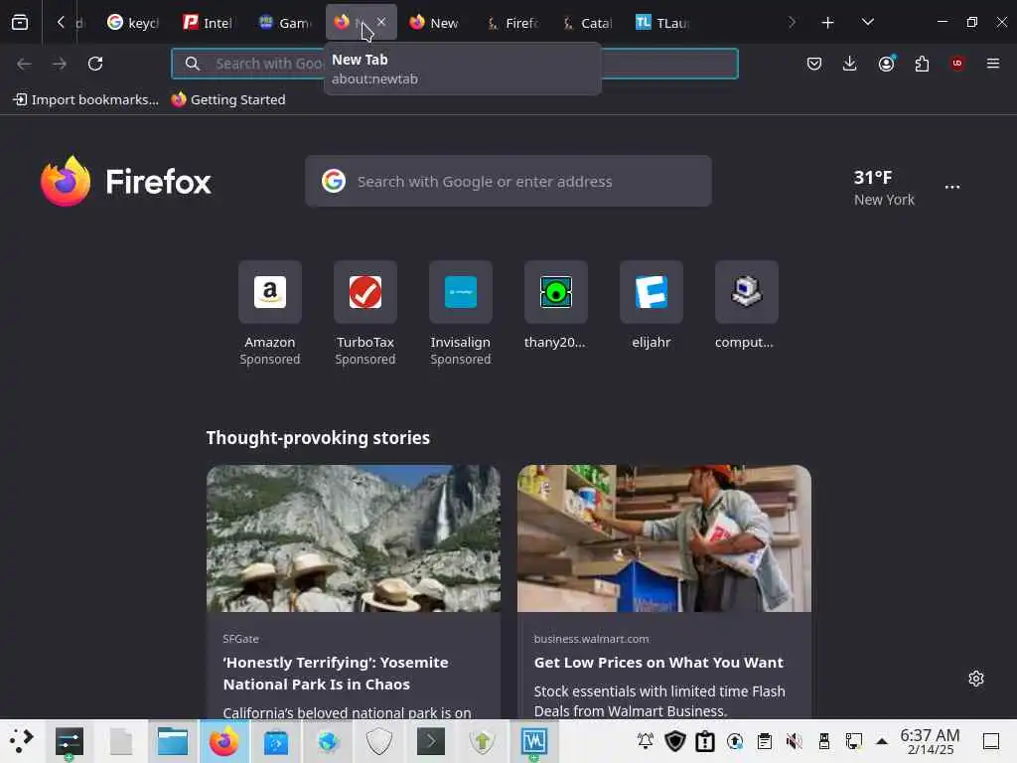Open the taskbar settings sliders app
Viewport: 1017px width, 763px height.
(x=70, y=741)
